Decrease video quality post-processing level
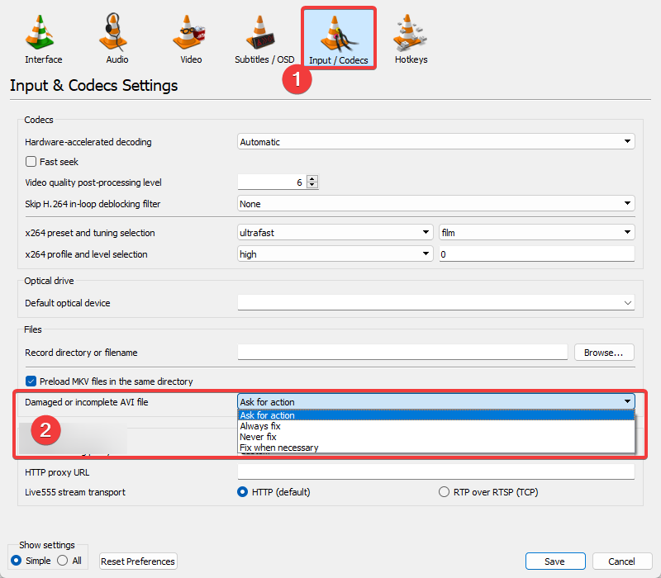 click(312, 185)
